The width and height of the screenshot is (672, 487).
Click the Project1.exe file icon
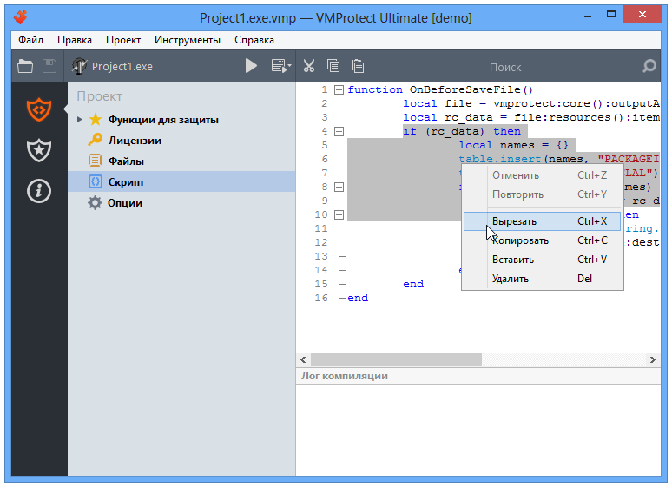(79, 67)
